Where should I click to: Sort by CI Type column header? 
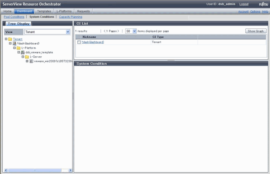(x=174, y=37)
